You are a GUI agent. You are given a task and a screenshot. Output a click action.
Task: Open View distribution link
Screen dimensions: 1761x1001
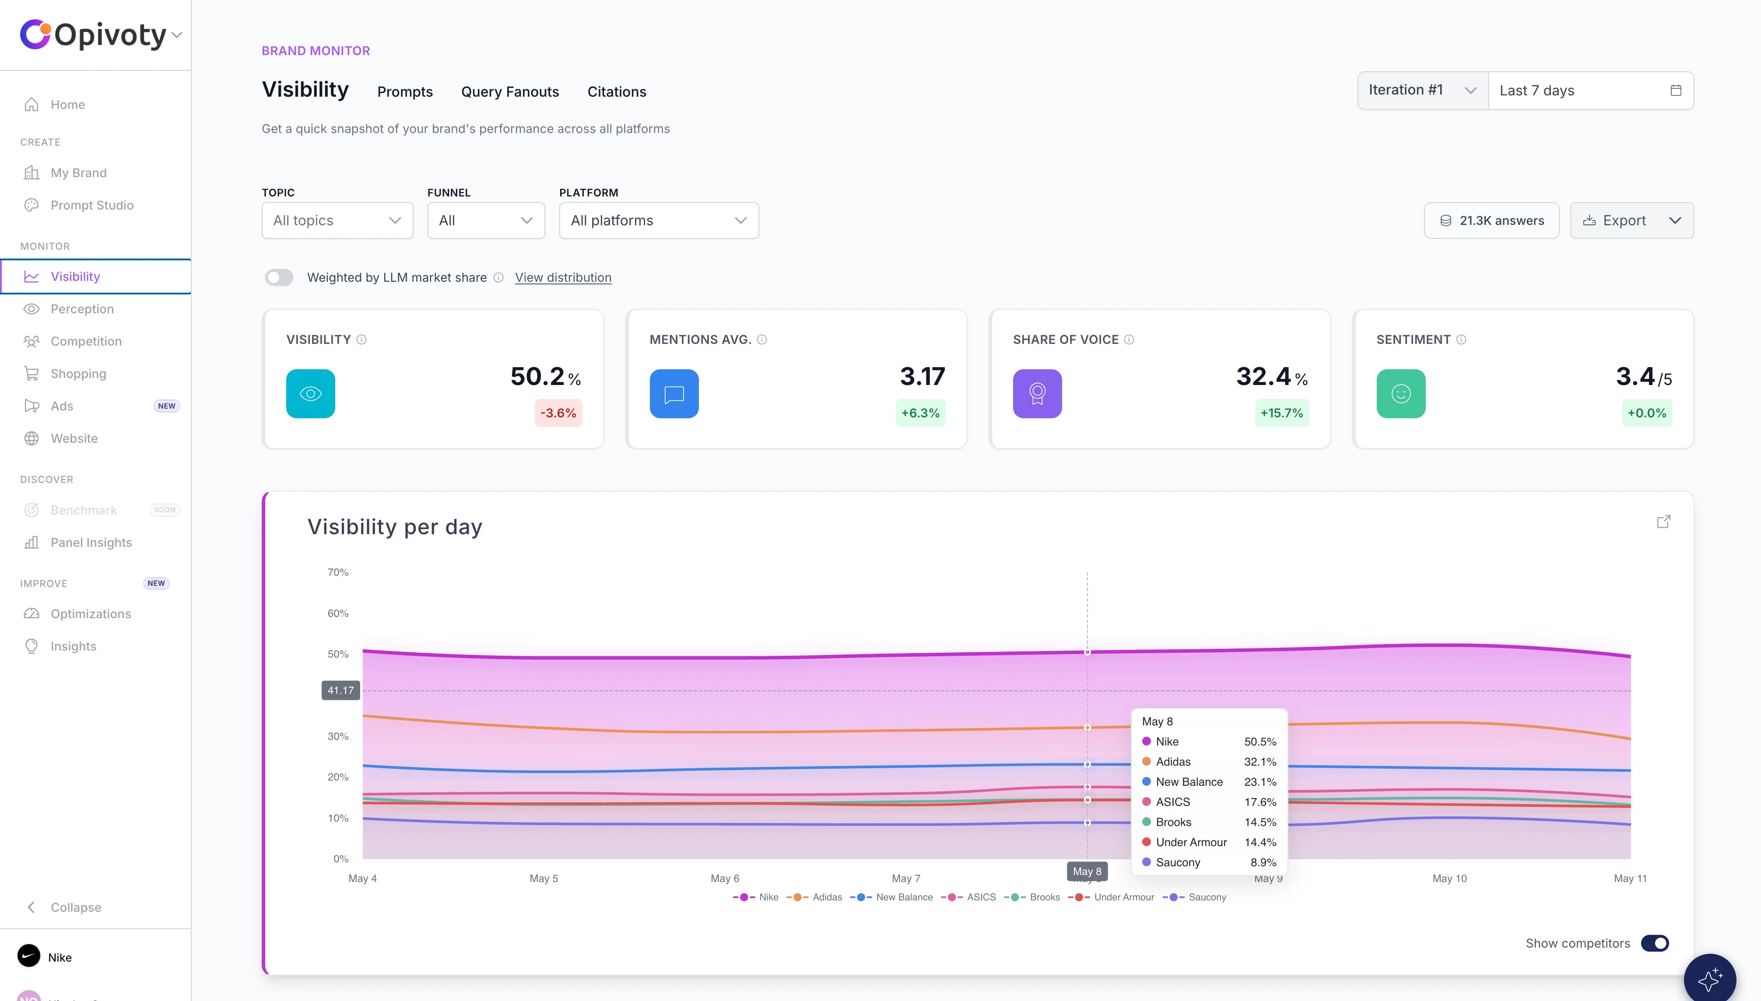point(563,277)
